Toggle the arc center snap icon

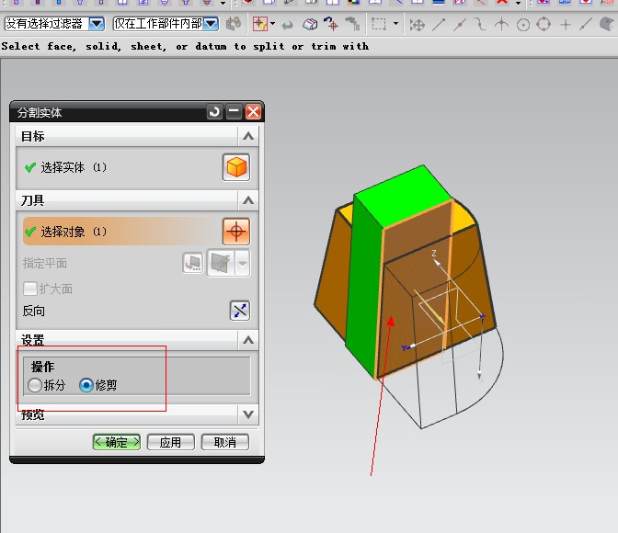pos(523,25)
